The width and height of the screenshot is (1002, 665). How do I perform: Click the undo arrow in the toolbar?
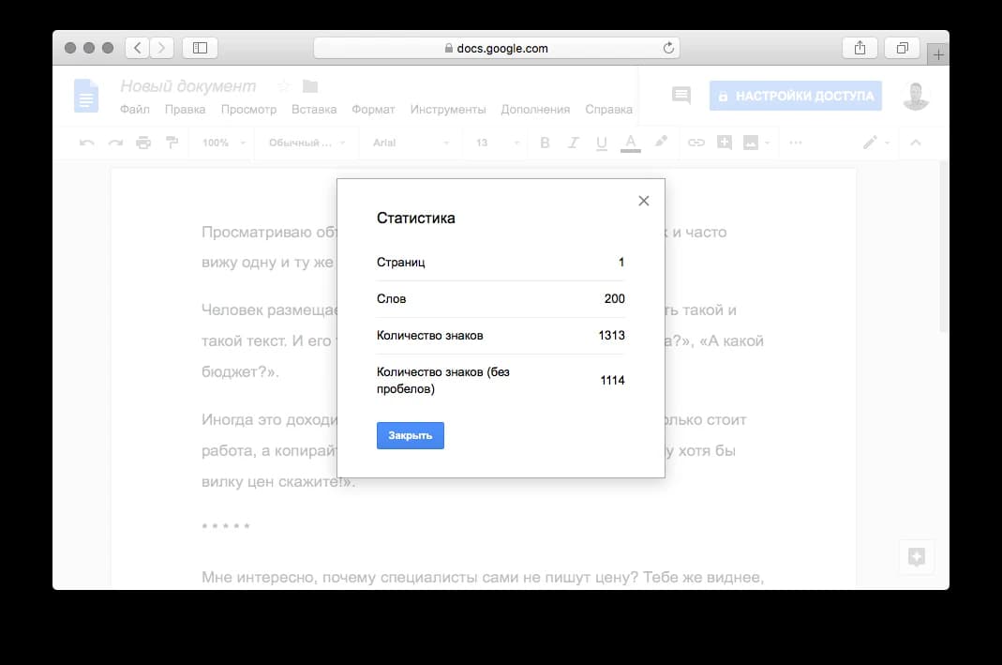click(x=87, y=143)
